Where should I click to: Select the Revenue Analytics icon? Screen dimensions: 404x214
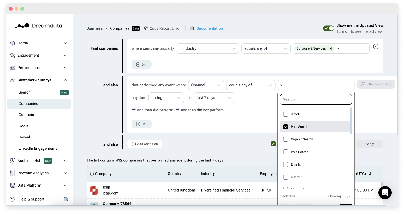tap(12, 173)
